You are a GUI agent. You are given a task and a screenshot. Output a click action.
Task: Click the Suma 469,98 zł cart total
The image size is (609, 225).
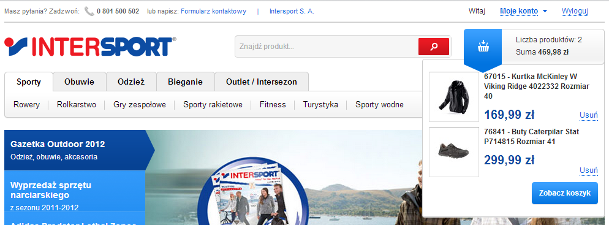tap(542, 52)
